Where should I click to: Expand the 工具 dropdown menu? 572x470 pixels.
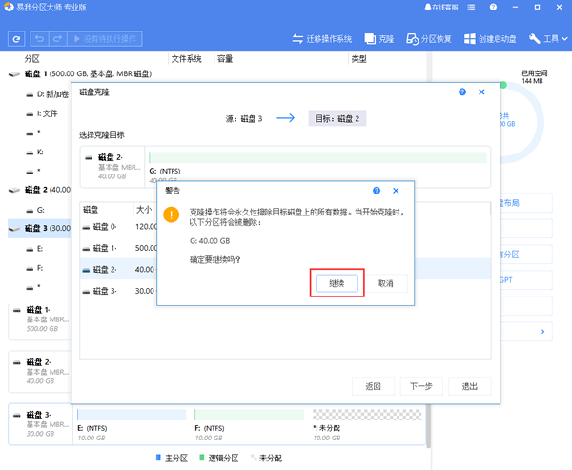(548, 39)
